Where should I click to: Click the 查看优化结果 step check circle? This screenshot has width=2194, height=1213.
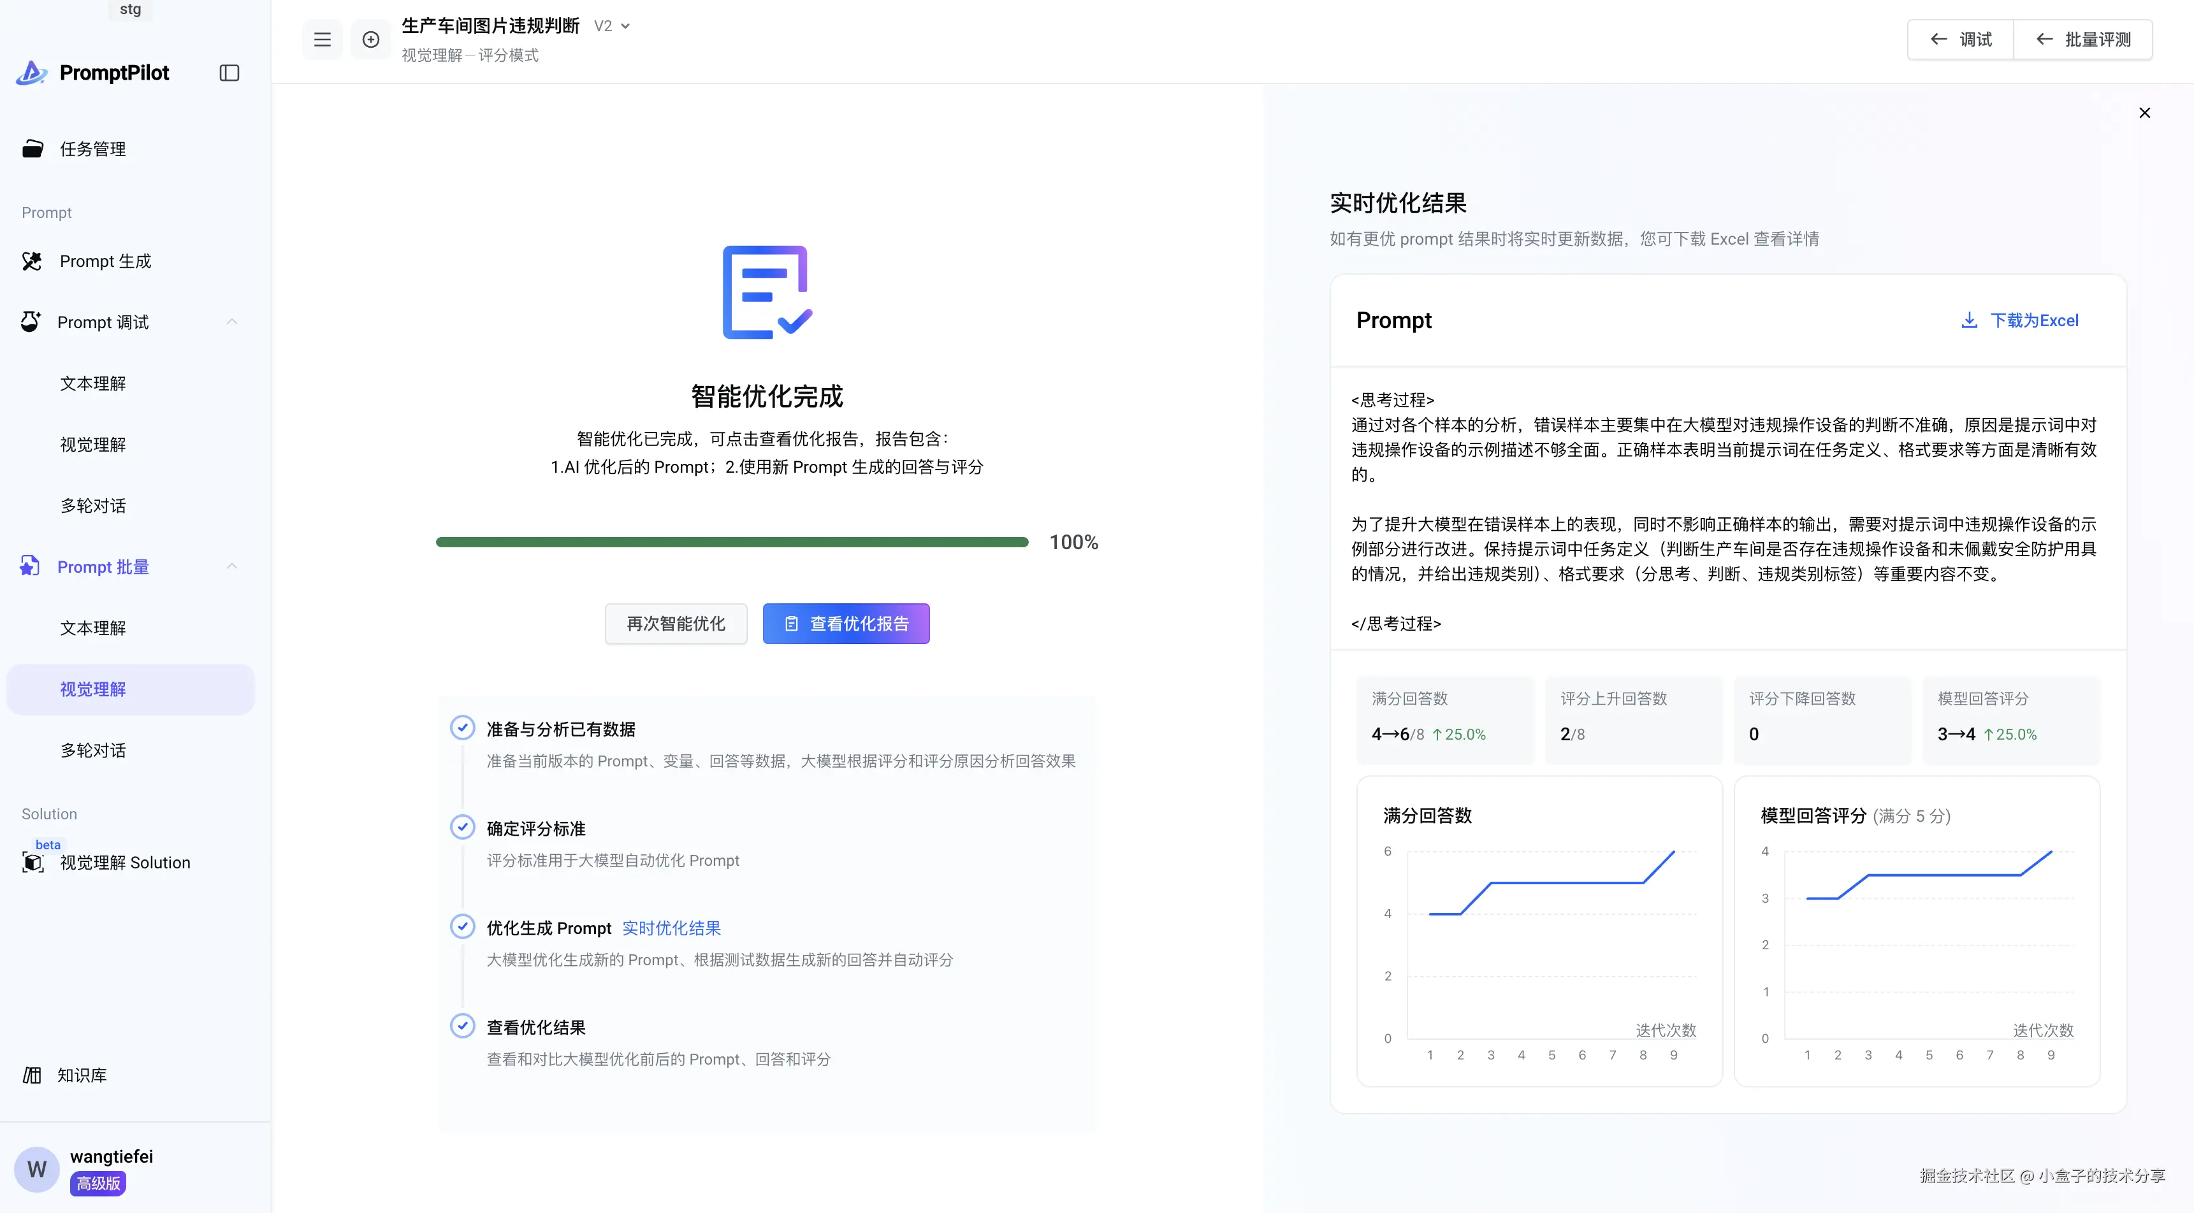pyautogui.click(x=463, y=1026)
